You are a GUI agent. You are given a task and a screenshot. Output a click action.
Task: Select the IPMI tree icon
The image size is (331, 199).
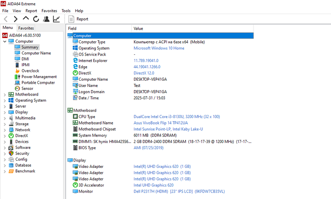pyautogui.click(x=17, y=65)
